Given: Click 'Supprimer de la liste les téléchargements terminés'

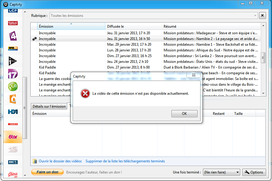Looking at the screenshot, I should point(125,161).
